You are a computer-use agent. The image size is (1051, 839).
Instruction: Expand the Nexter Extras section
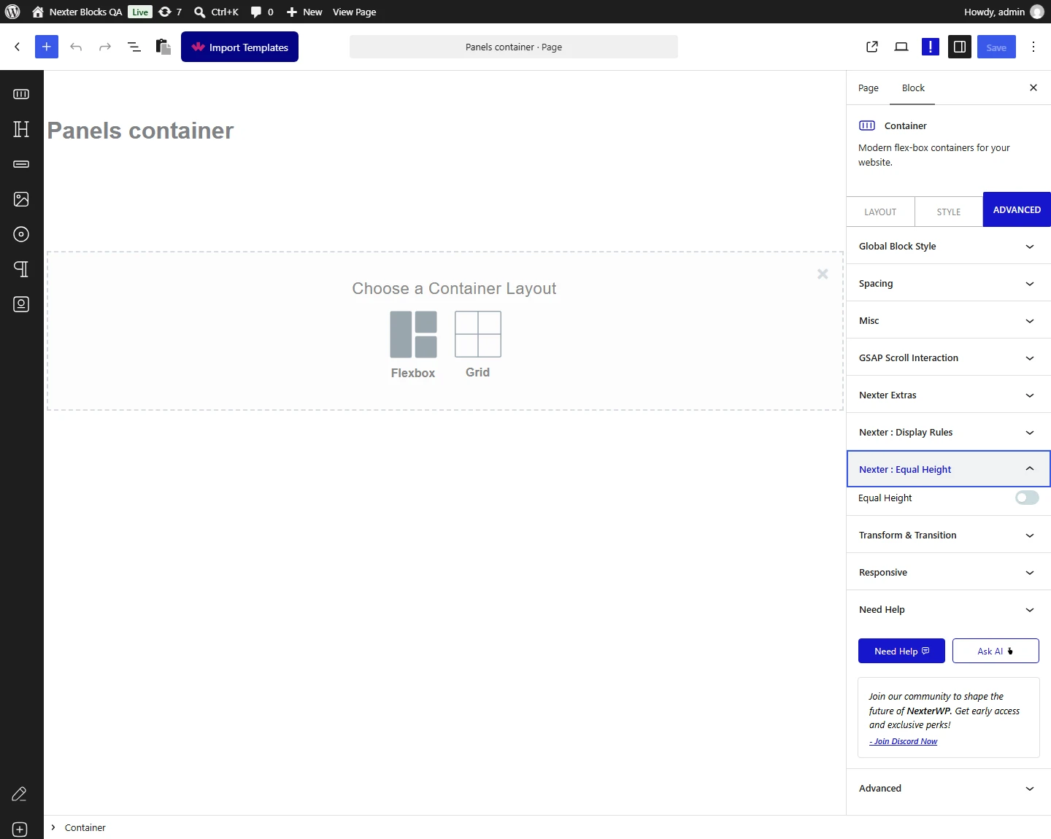coord(949,395)
